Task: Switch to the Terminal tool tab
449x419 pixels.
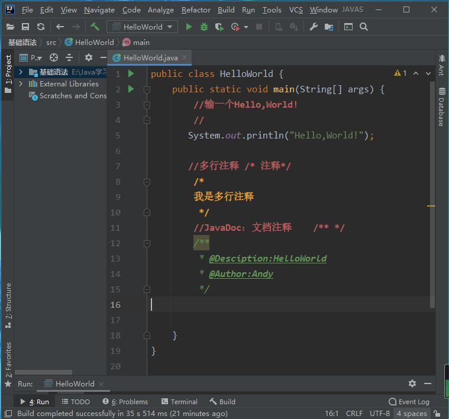Action: (x=179, y=402)
